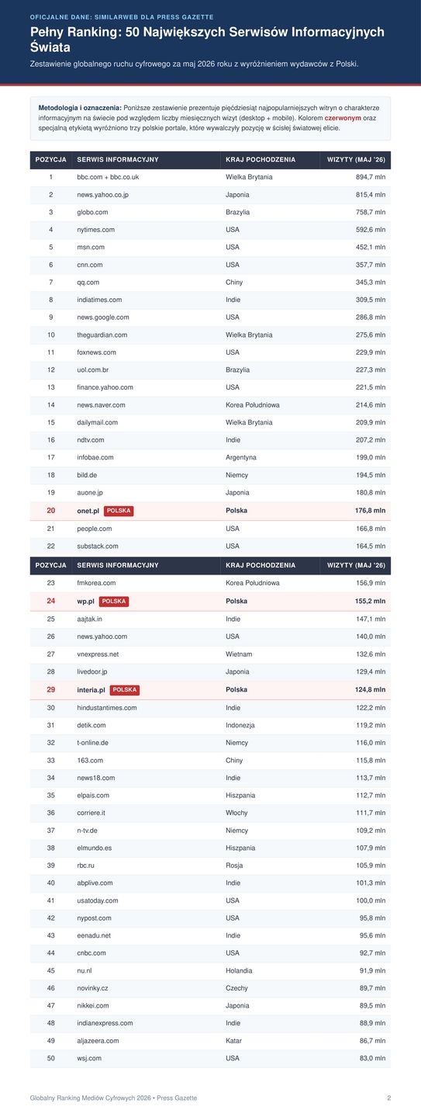Click the wsj.com entry at position 50
421x1117 pixels.
89,1058
